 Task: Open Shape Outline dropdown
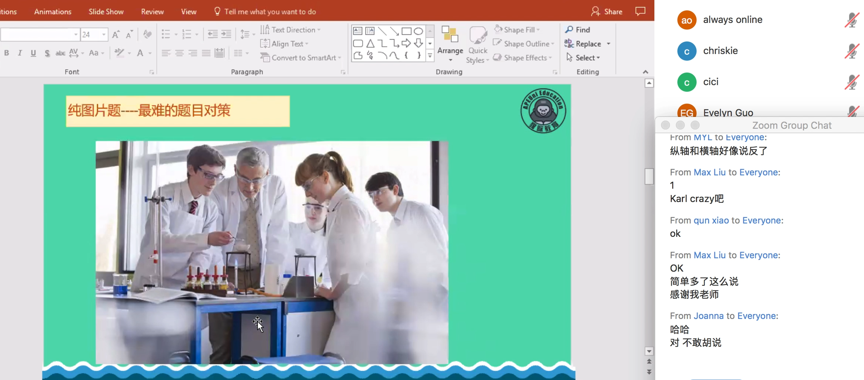point(524,44)
